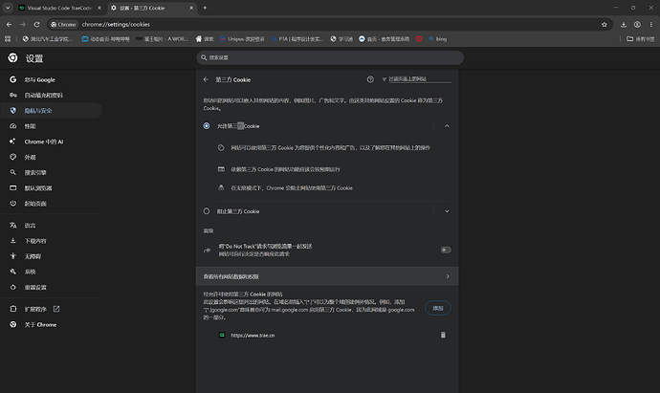Open the Unipus bookmark

click(242, 38)
